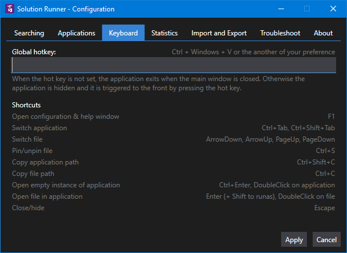
Task: Click the disabled maximize button
Action: click(x=307, y=9)
